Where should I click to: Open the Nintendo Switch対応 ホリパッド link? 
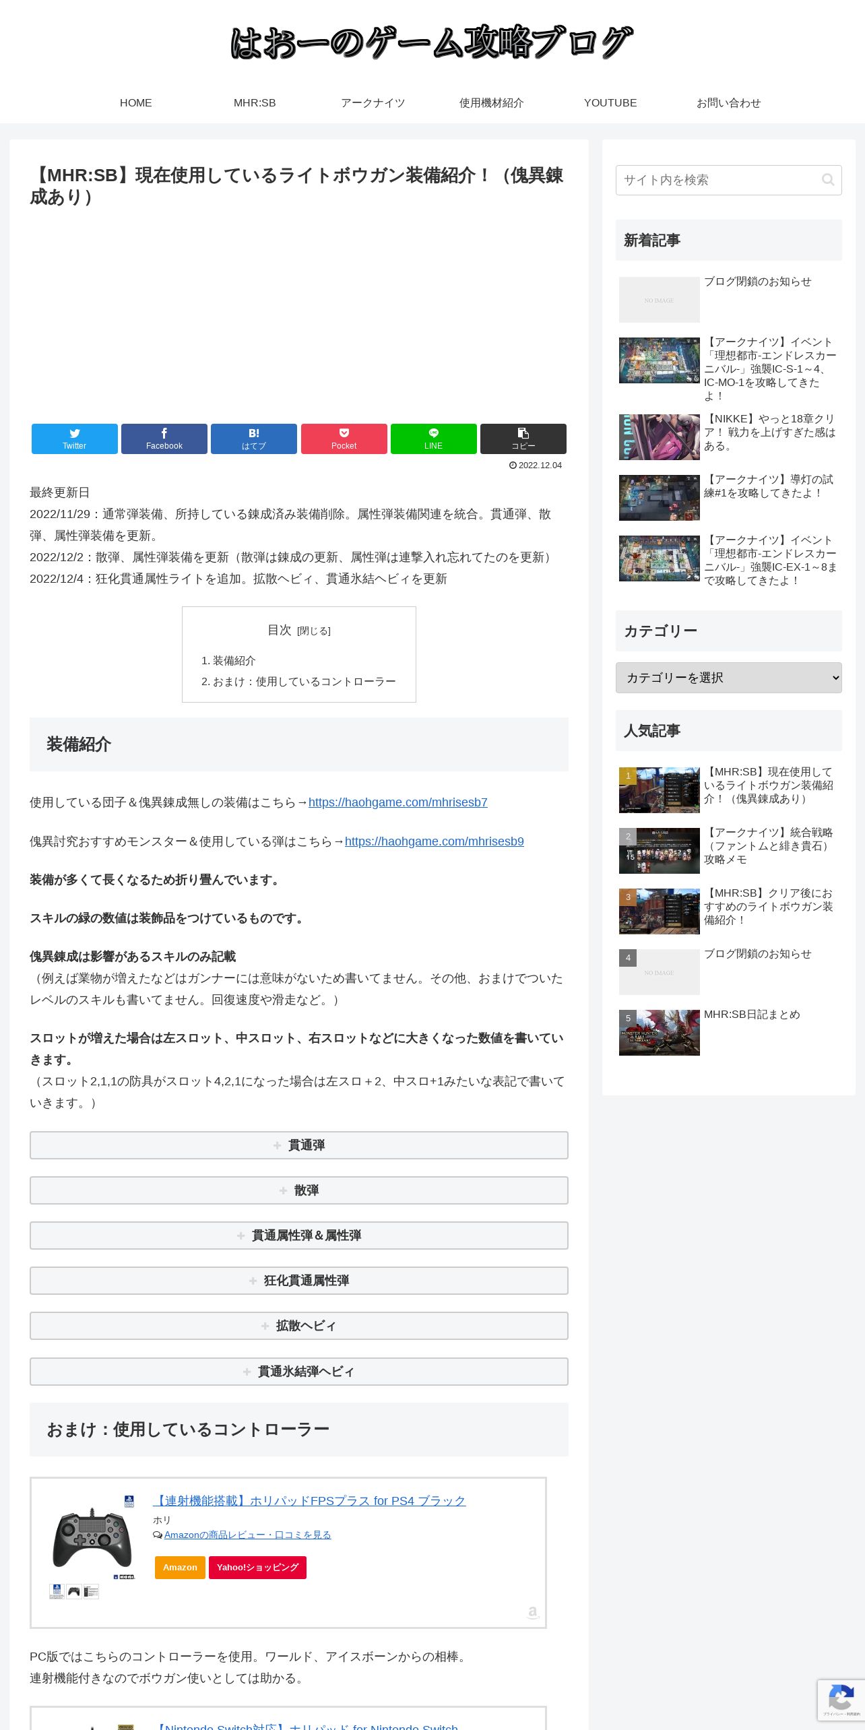click(x=306, y=1725)
